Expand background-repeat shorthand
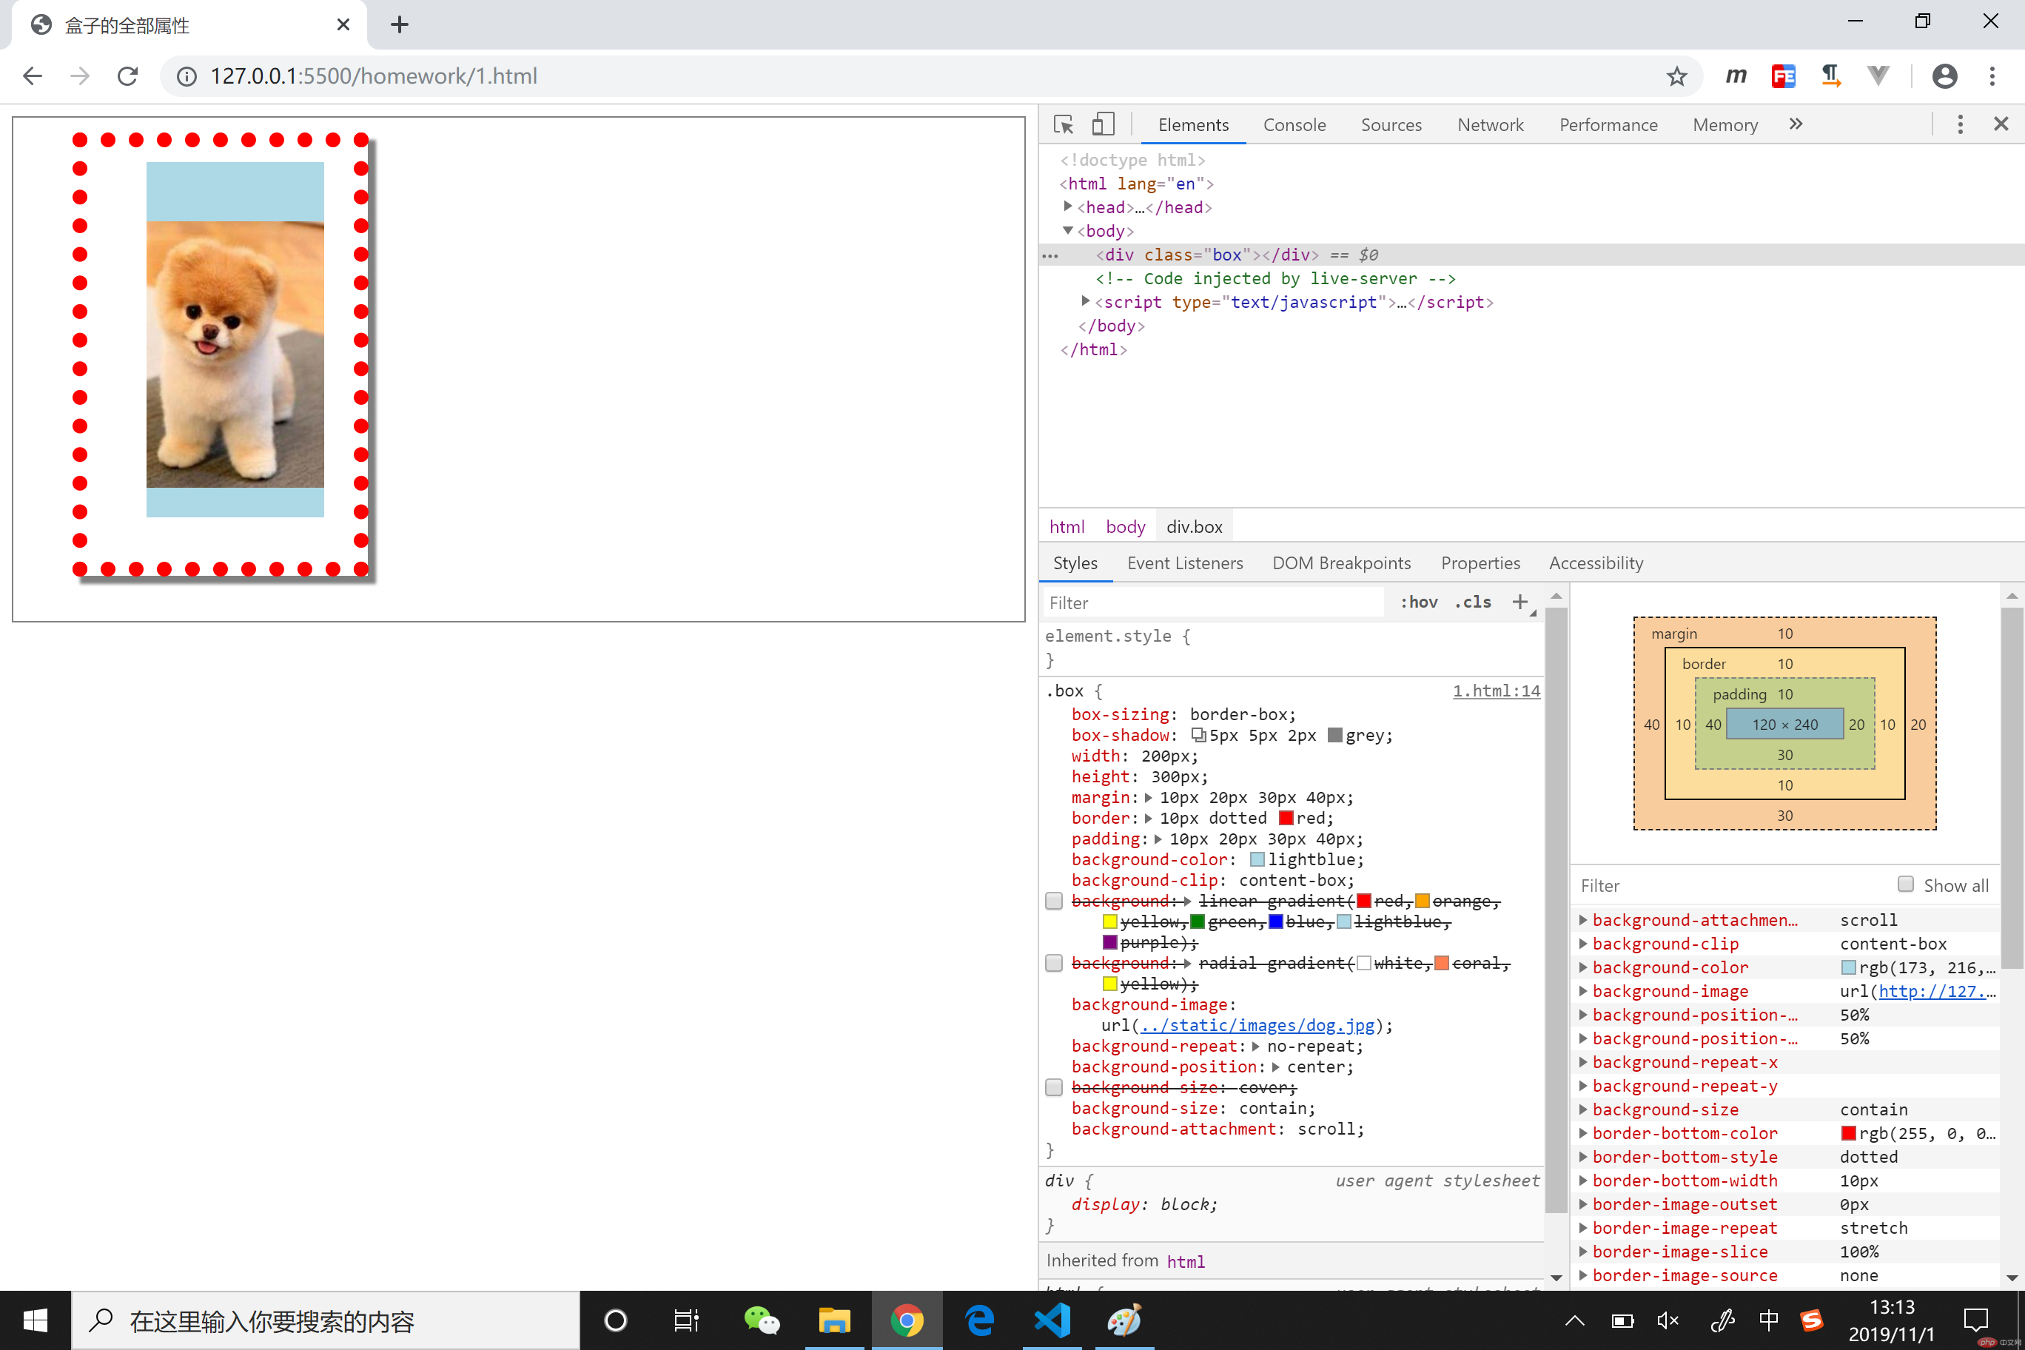2025x1350 pixels. [x=1255, y=1047]
